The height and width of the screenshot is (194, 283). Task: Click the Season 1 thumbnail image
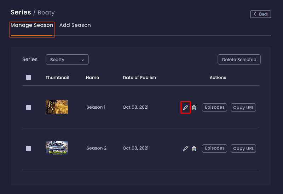pyautogui.click(x=57, y=107)
